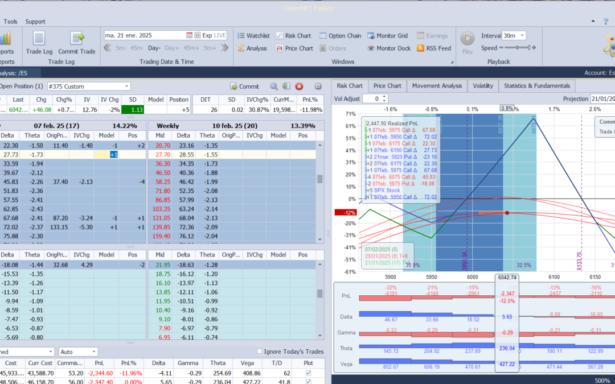615x384 pixels.
Task: Step forward 45 minutes with 45m+
Action: point(191,48)
